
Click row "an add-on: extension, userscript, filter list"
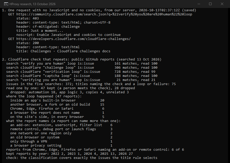pyautogui.click(x=61, y=125)
